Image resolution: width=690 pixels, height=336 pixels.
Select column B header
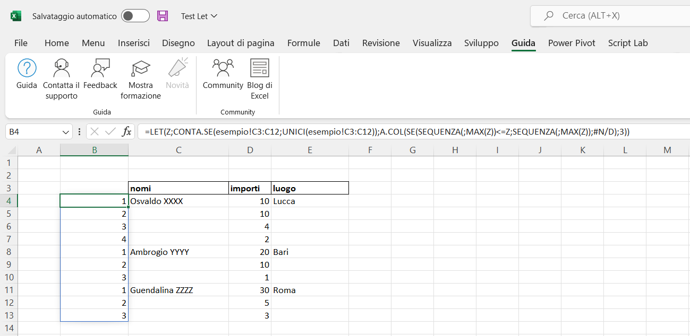point(94,150)
